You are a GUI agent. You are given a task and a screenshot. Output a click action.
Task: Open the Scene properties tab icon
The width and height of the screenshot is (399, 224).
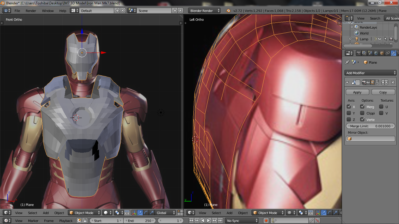point(370,53)
